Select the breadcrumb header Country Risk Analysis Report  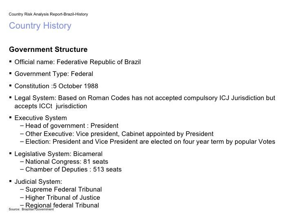click(x=48, y=14)
